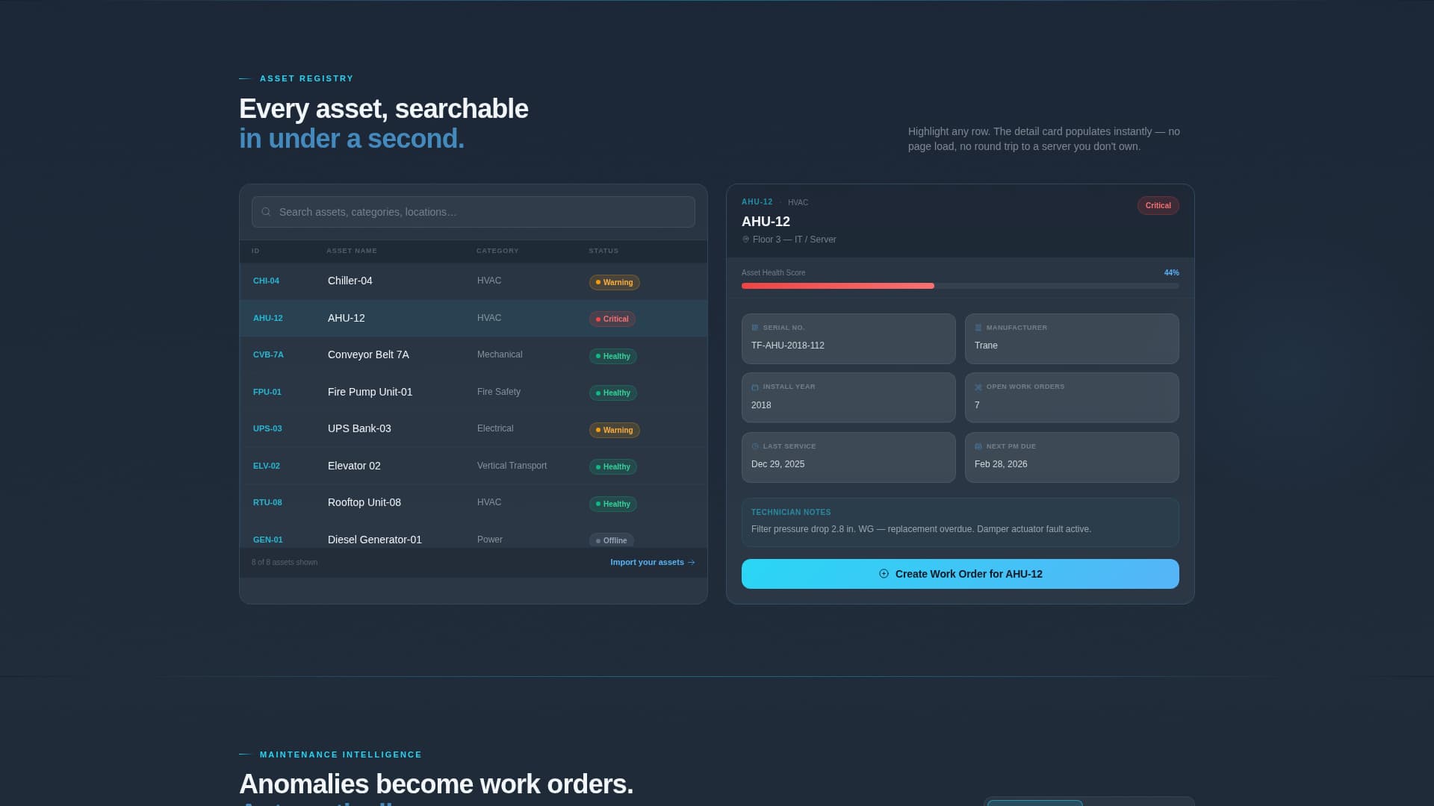Select the UPS Bank-03 row
The height and width of the screenshot is (806, 1434).
[474, 429]
